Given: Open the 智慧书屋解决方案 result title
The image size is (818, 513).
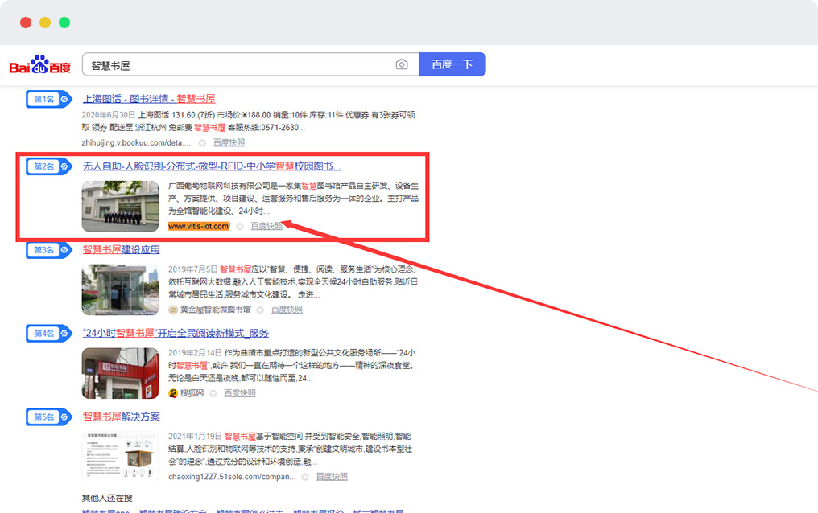Looking at the screenshot, I should pos(121,417).
